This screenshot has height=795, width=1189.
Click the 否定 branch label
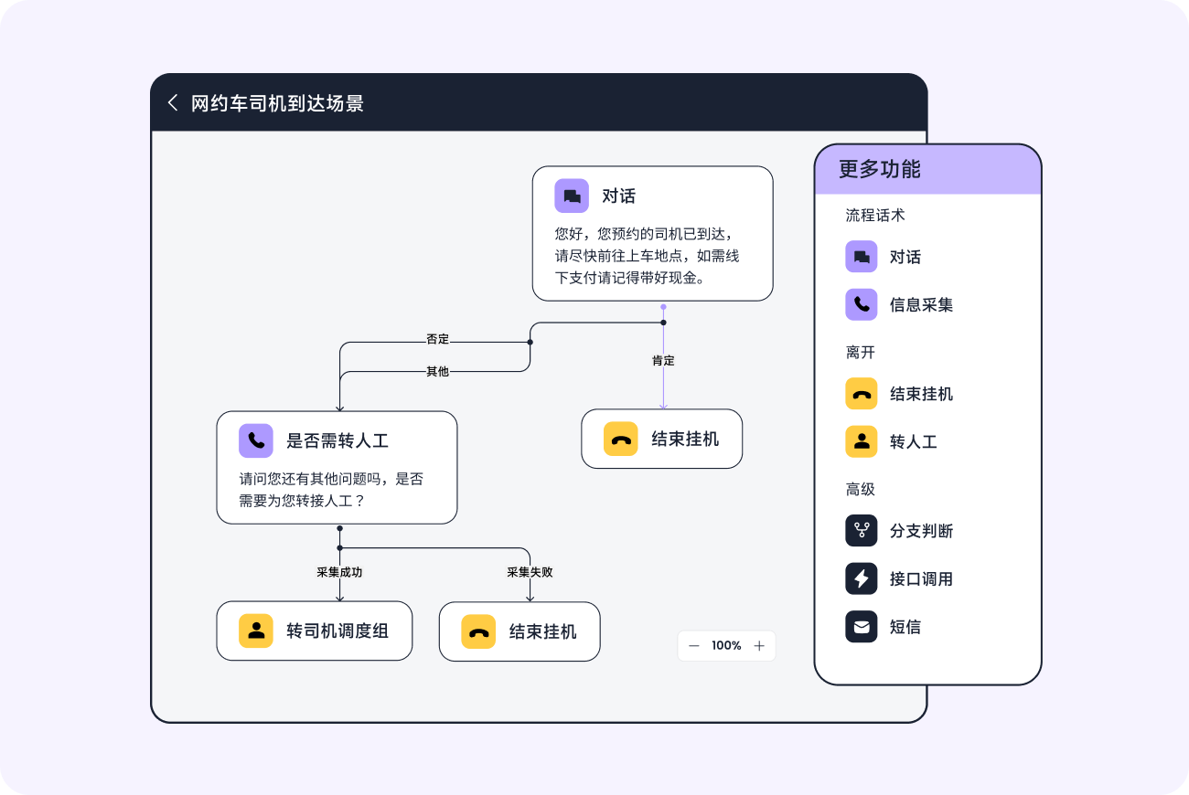(x=435, y=338)
